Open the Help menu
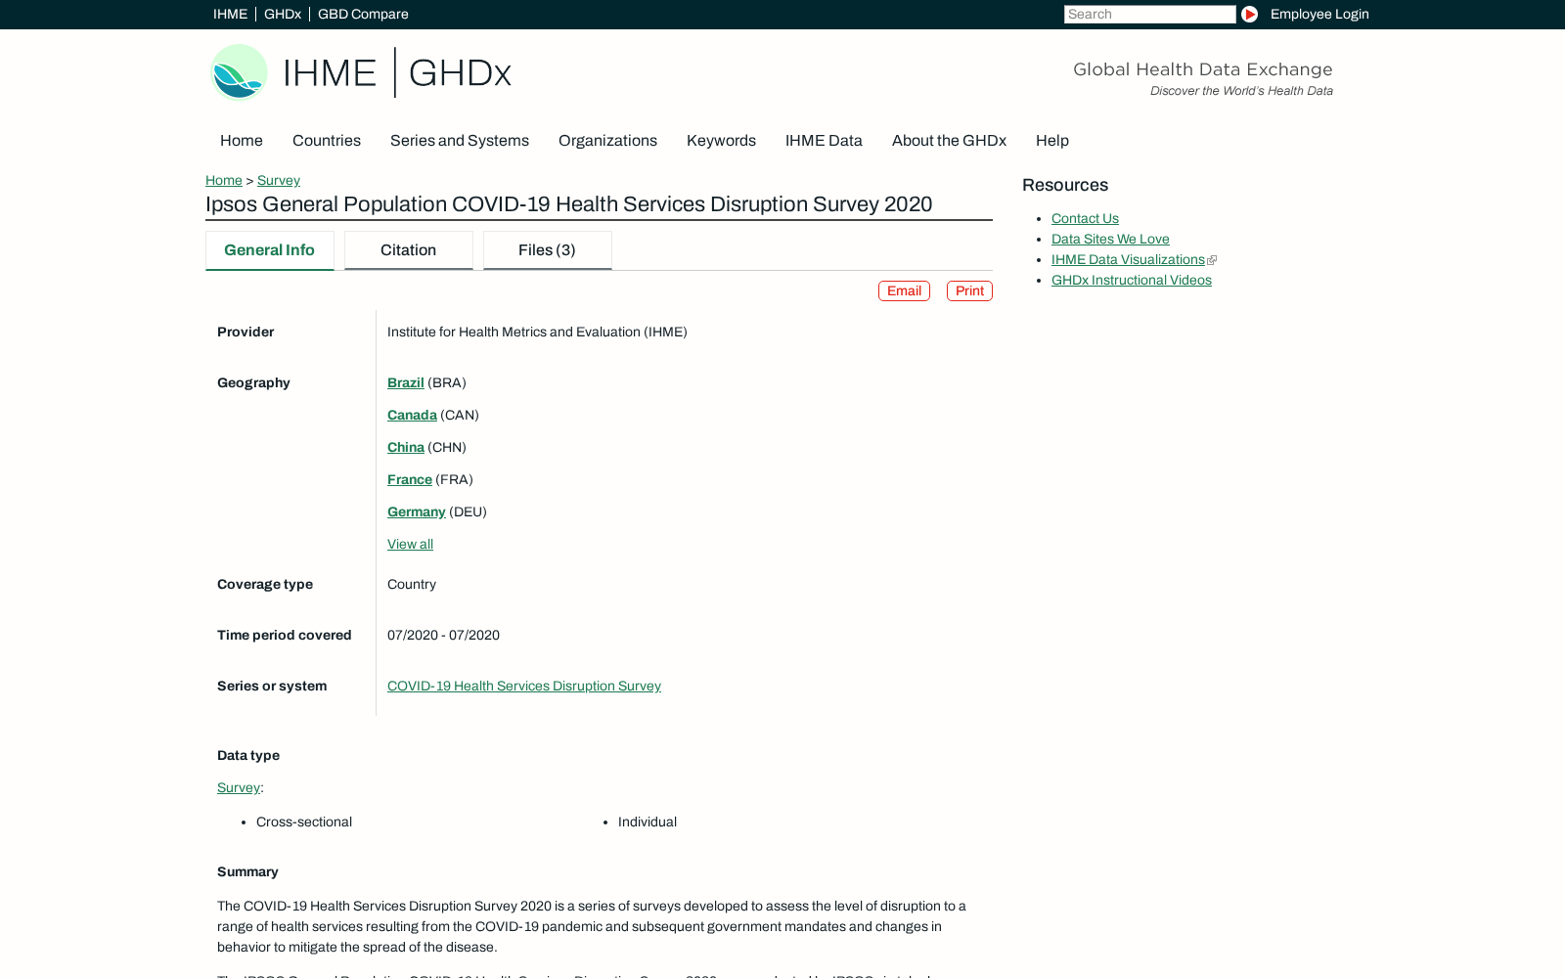The width and height of the screenshot is (1565, 978). click(x=1052, y=141)
